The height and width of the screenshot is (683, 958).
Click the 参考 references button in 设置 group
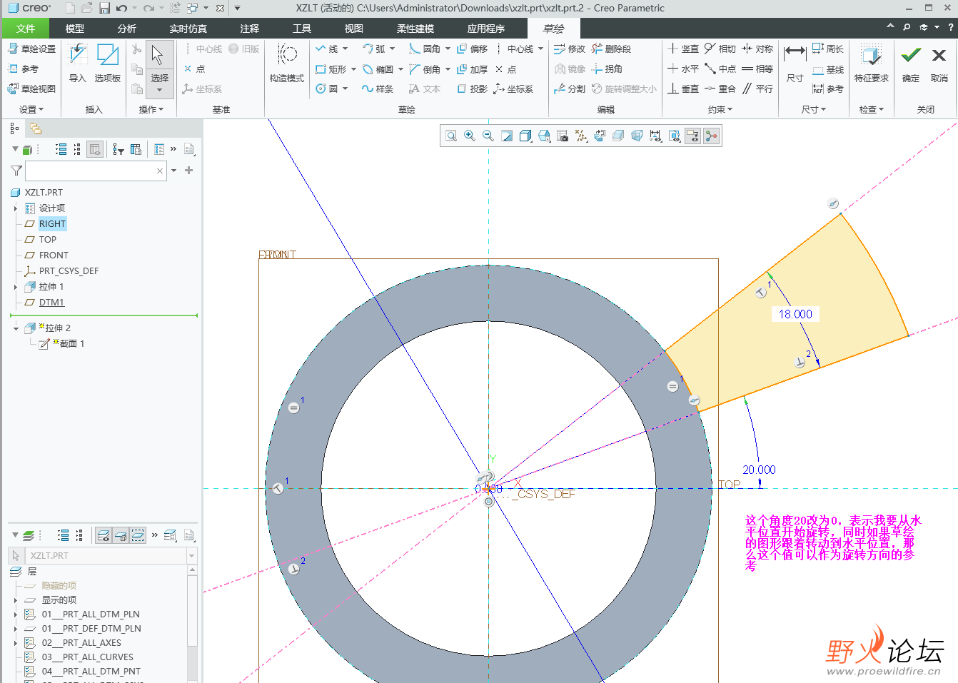24,69
